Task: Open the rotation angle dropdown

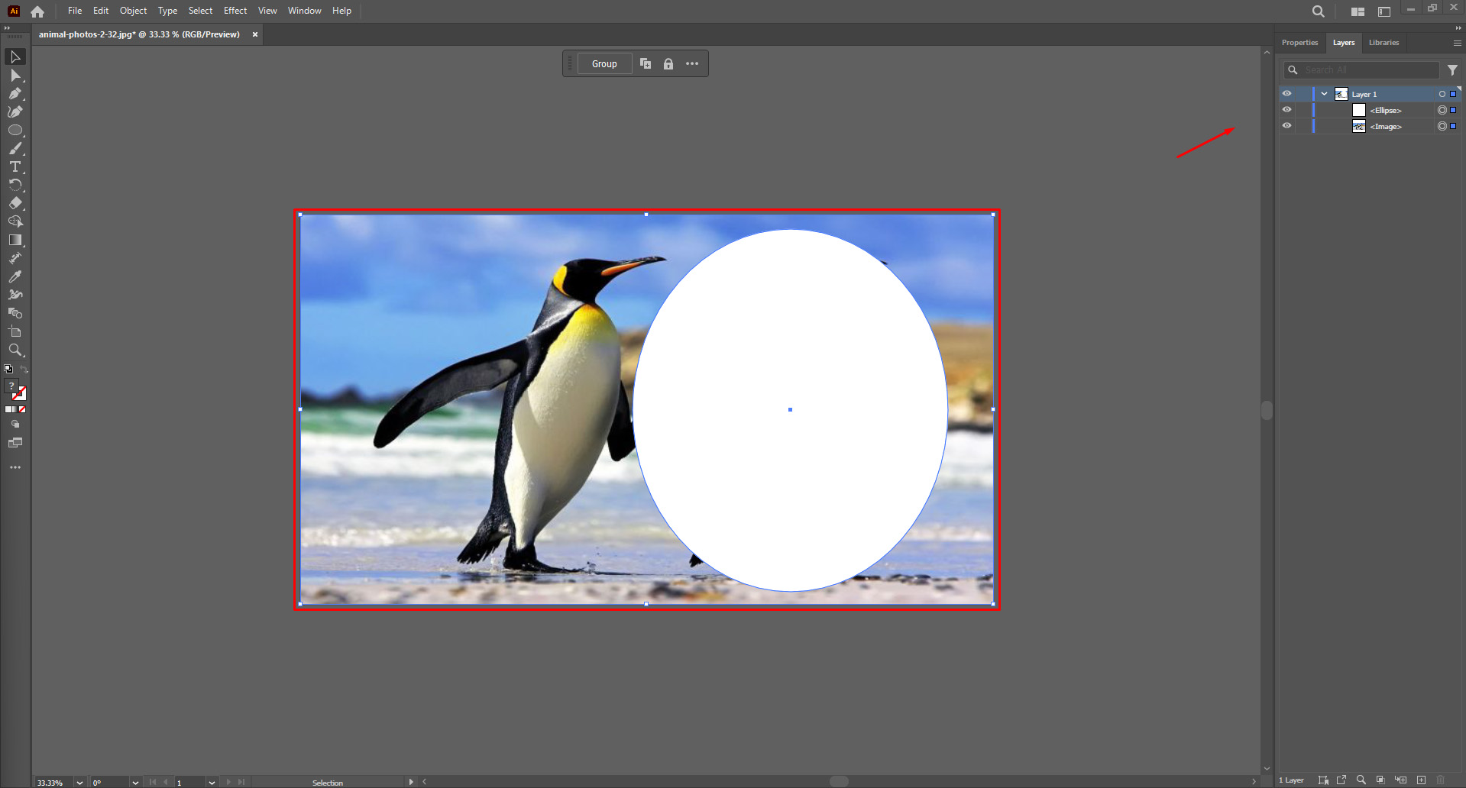Action: pos(134,783)
